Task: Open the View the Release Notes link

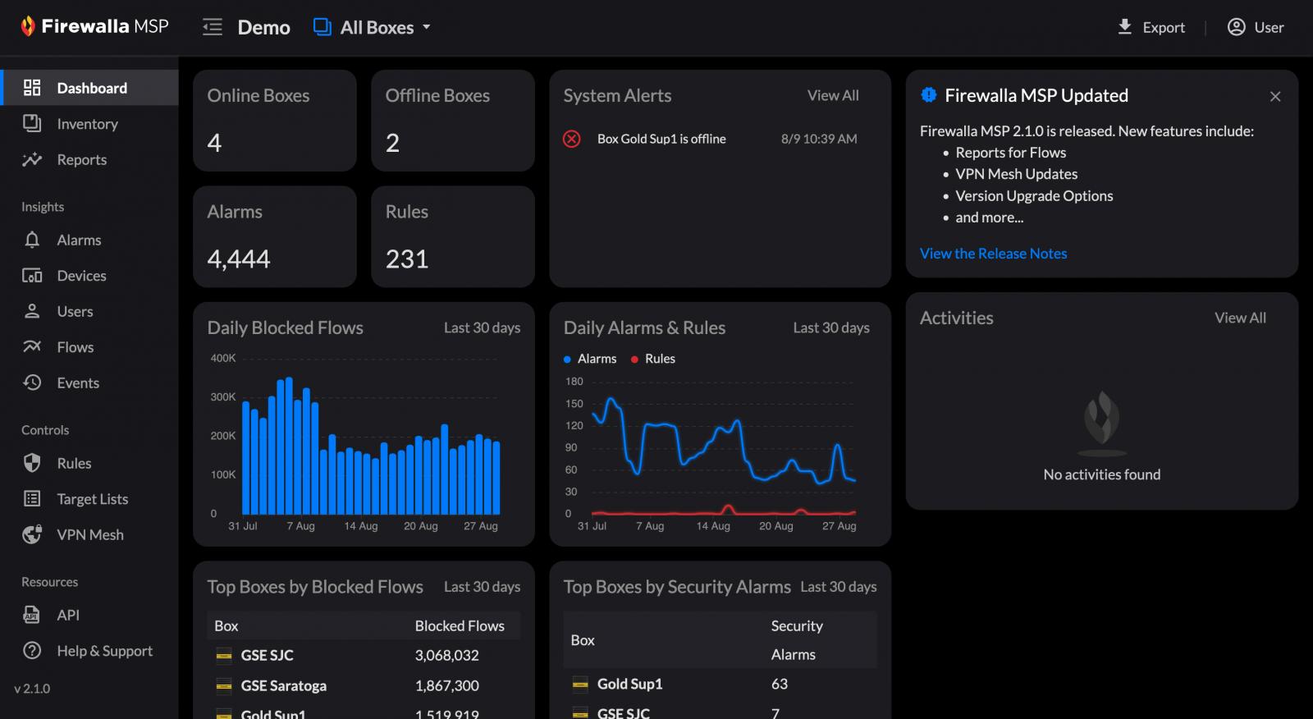Action: click(993, 253)
